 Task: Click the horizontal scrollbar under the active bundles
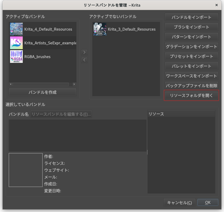[x=41, y=84]
